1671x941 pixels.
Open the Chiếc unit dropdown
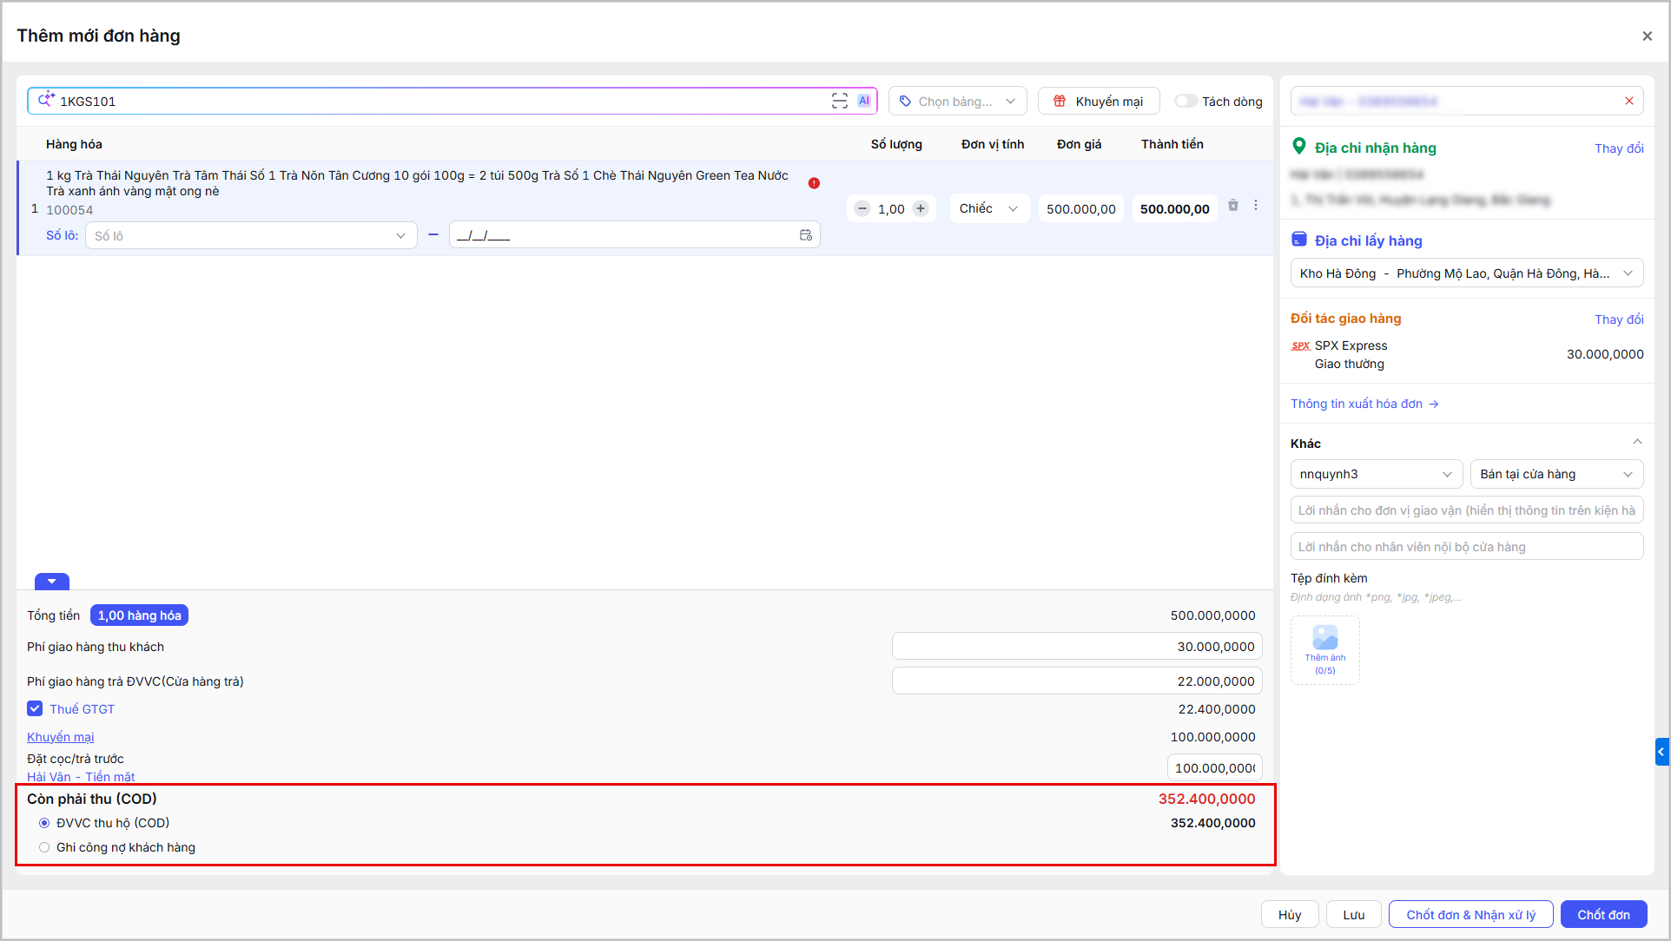coord(989,208)
